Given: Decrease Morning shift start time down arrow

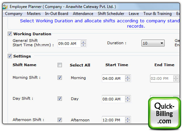Looking at the screenshot, I should [127, 80].
